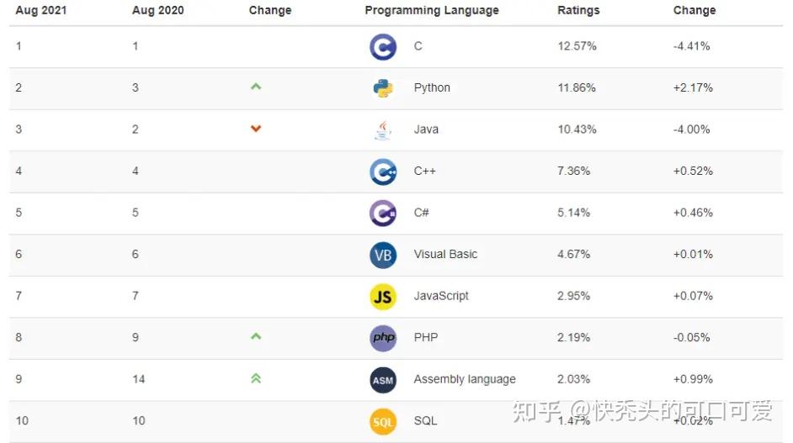Click Assembly's double green up arrow
The image size is (793, 443).
[x=256, y=378]
